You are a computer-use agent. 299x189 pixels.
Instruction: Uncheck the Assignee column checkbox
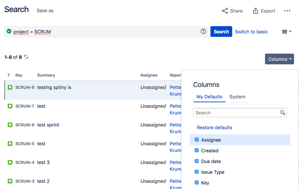(x=197, y=140)
